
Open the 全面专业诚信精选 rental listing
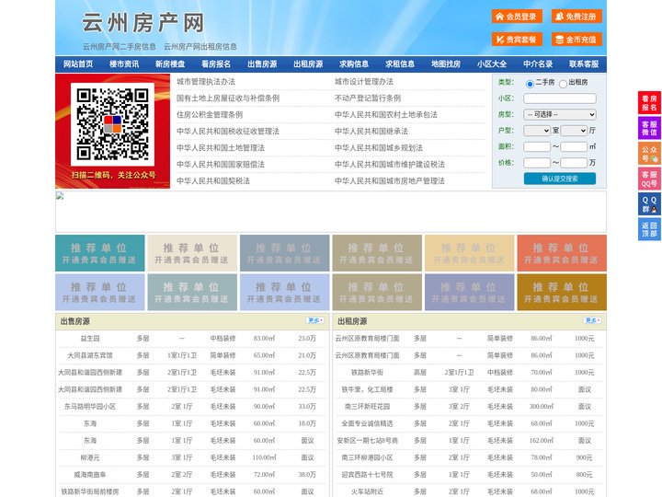click(x=367, y=423)
